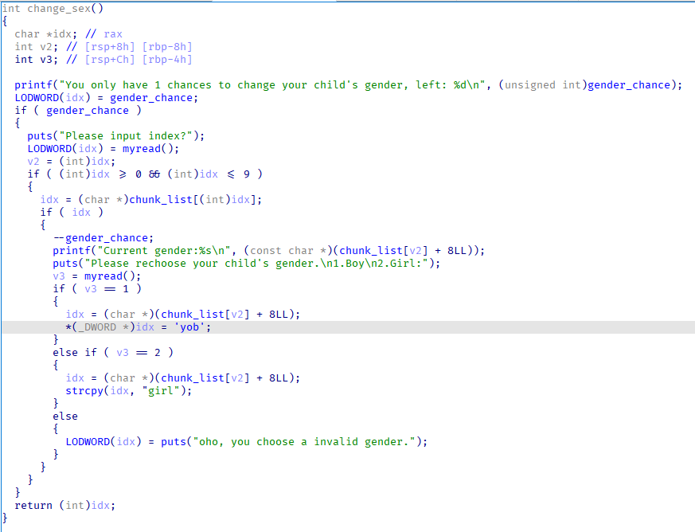The image size is (695, 532).
Task: Click the strcpy function call
Action: click(x=84, y=391)
